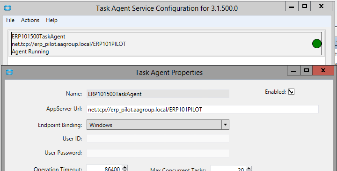Click into the AppServer Url field

(x=203, y=109)
